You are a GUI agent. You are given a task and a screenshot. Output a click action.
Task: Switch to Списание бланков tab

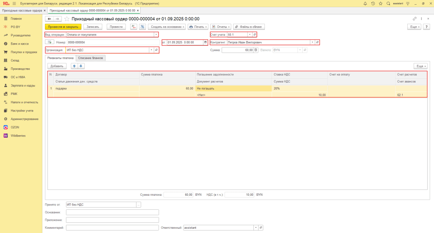click(91, 58)
